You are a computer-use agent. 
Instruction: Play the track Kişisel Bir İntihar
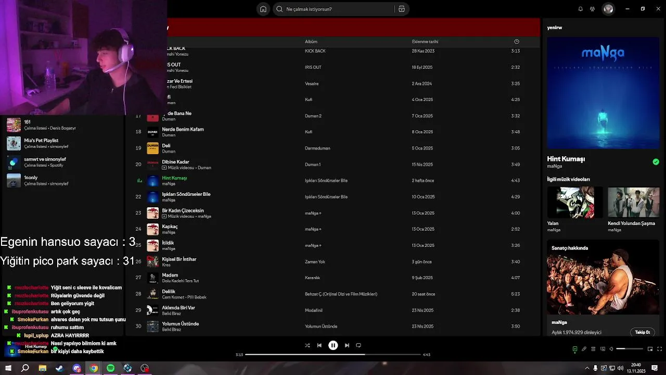(x=333, y=261)
